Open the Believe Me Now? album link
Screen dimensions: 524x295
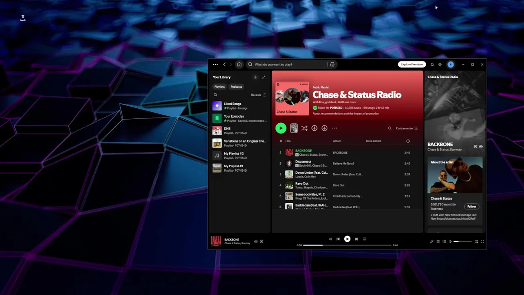(x=343, y=163)
